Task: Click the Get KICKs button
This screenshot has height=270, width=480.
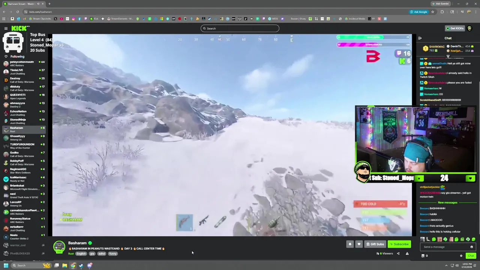Action: point(455,28)
